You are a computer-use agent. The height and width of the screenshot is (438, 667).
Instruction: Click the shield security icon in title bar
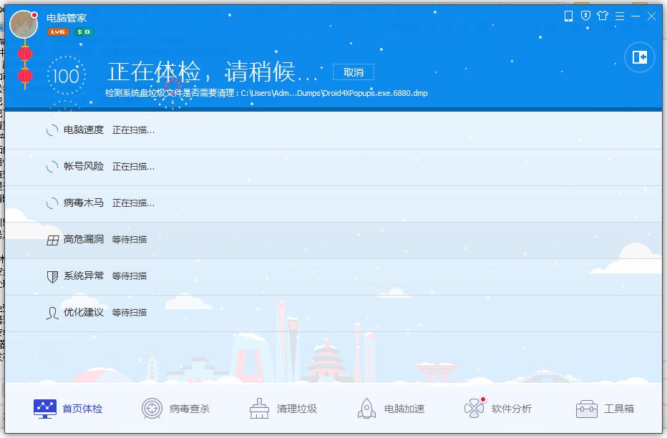tap(585, 16)
